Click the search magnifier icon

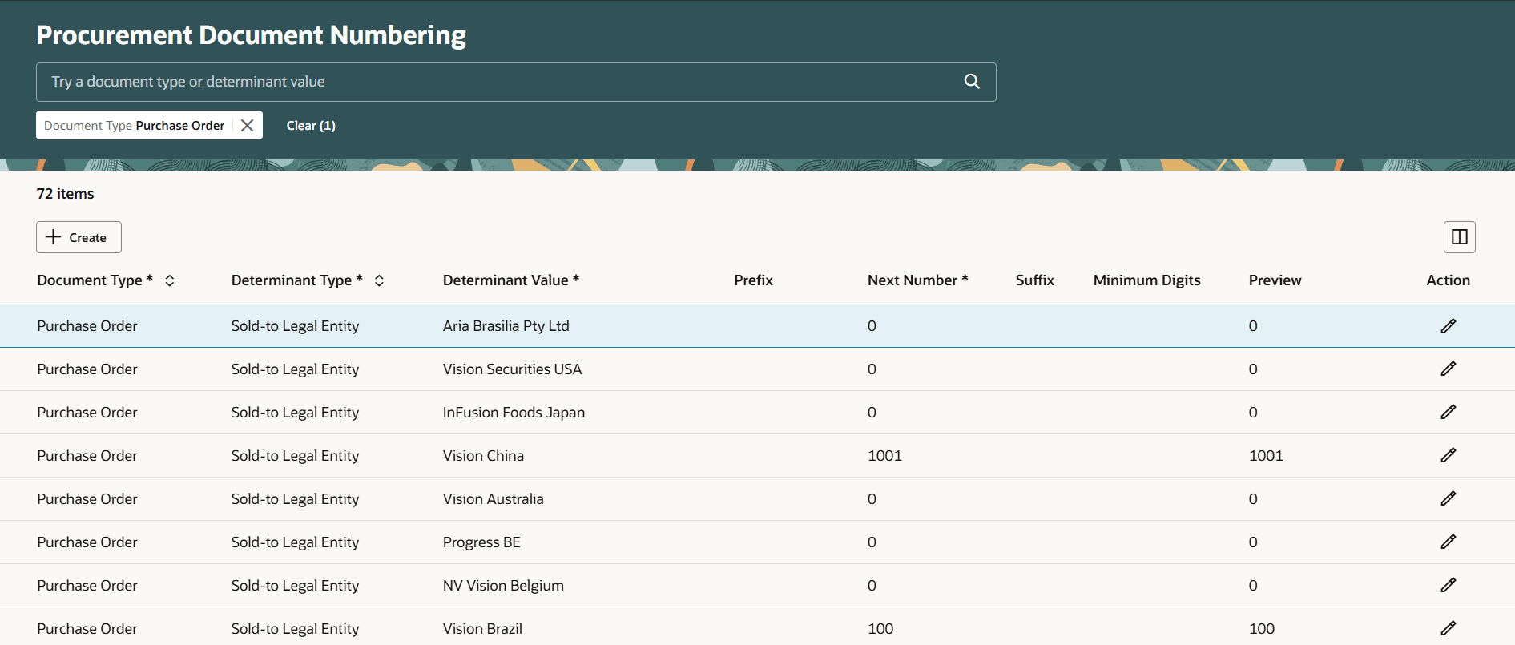tap(972, 81)
